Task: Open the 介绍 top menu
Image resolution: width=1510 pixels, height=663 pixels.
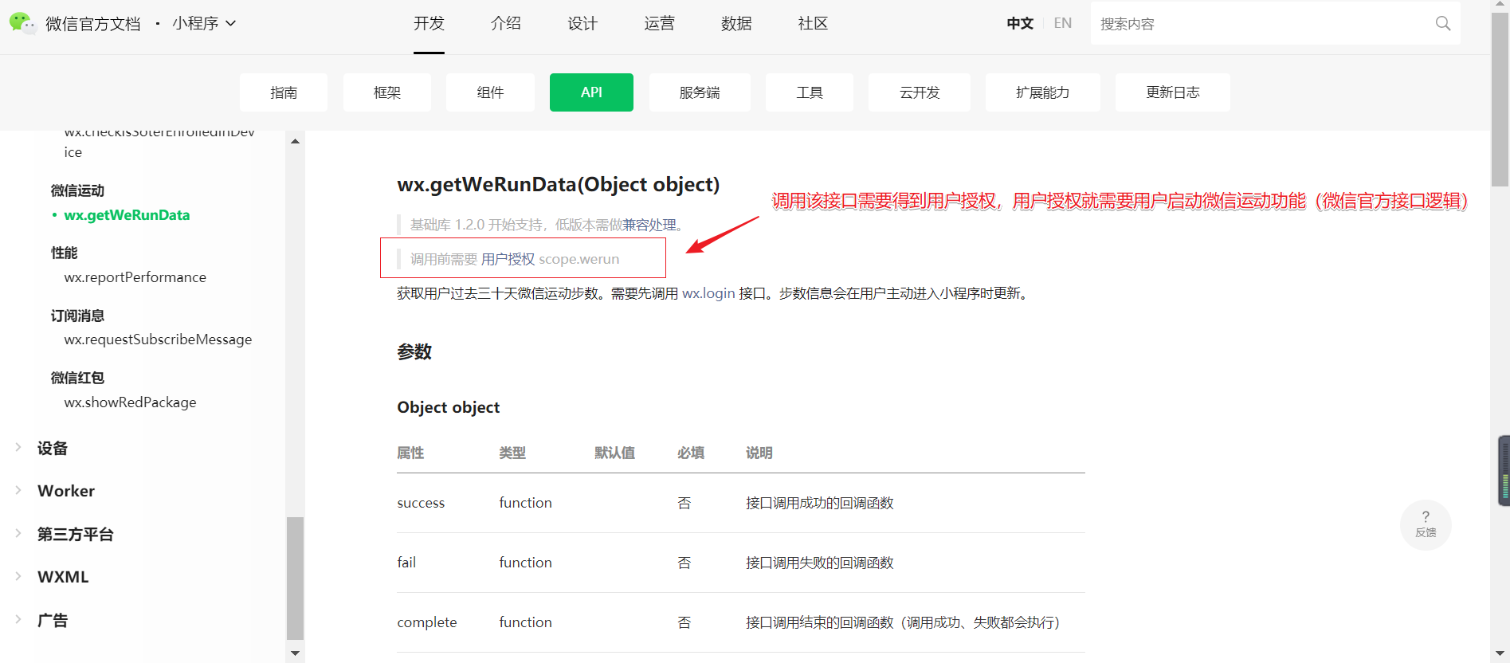Action: point(506,23)
